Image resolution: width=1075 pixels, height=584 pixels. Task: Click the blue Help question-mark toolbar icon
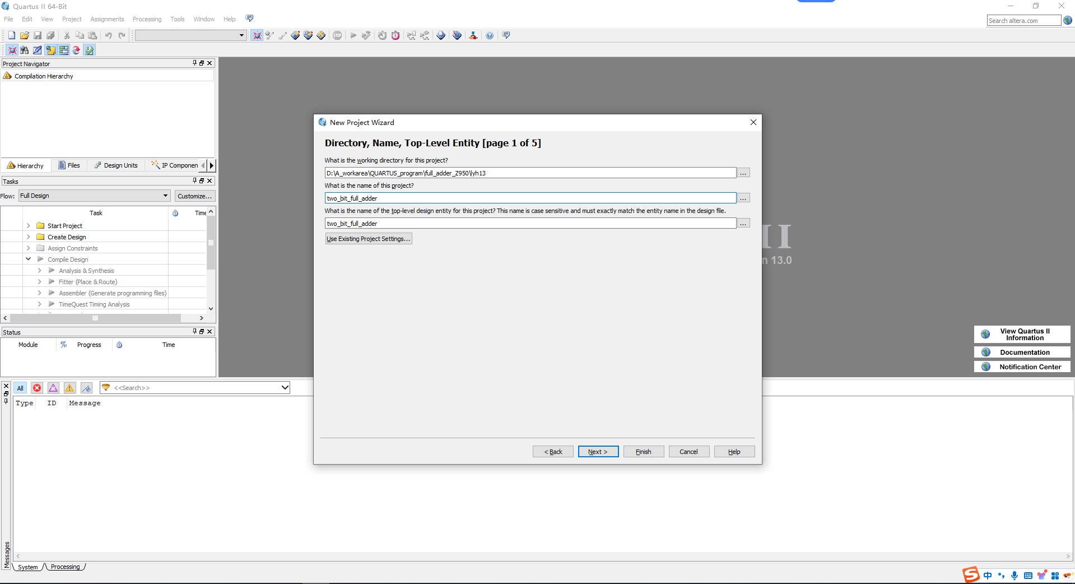click(490, 35)
